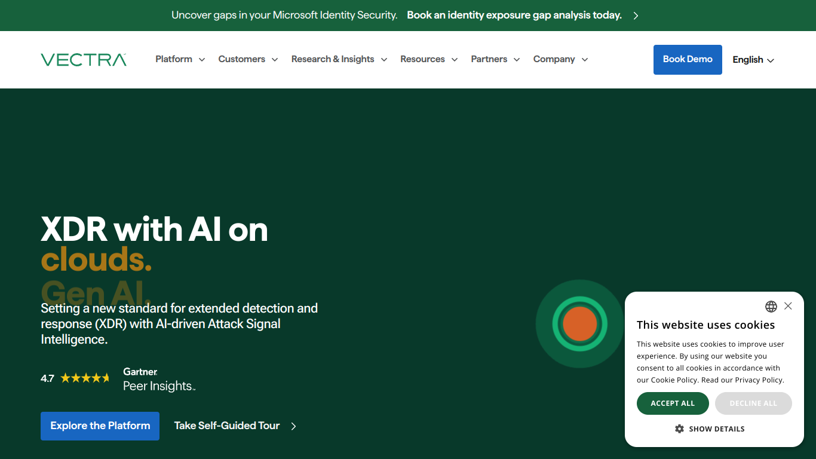Show cookie details
The width and height of the screenshot is (816, 459).
click(710, 429)
